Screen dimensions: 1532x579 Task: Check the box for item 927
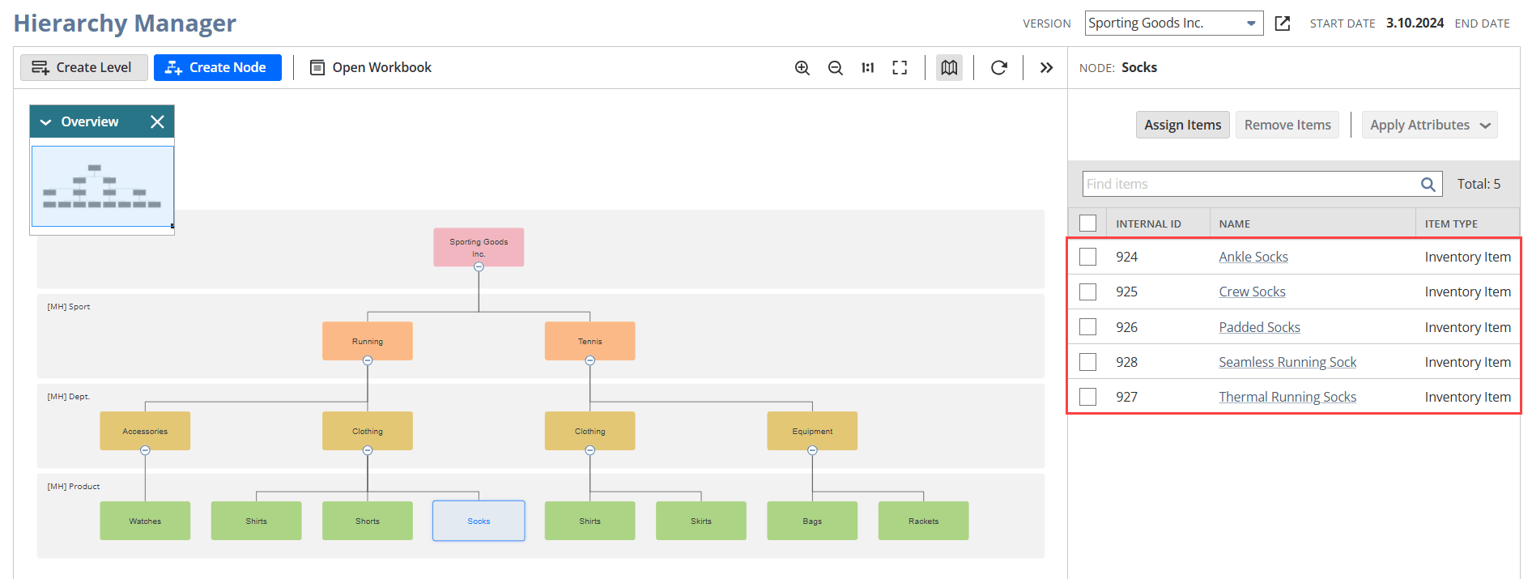click(1087, 397)
